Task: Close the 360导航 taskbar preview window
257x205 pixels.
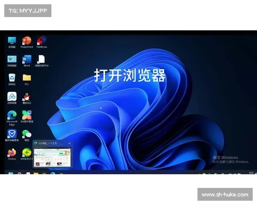Action: pyautogui.click(x=69, y=143)
